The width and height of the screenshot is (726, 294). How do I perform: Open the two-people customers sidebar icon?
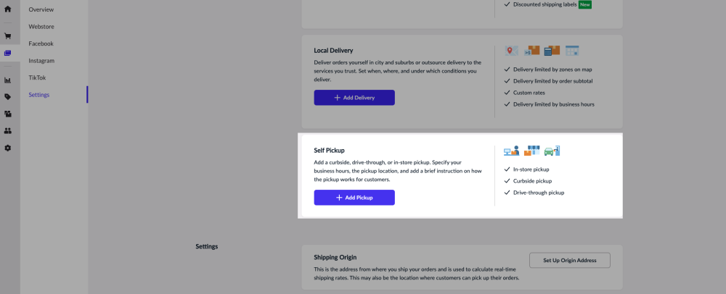7,131
